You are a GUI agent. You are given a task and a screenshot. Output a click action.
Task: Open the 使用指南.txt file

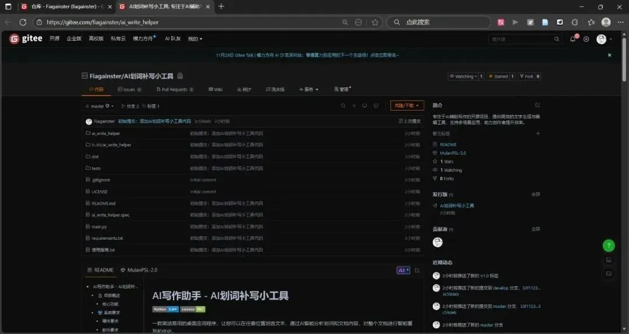click(103, 250)
